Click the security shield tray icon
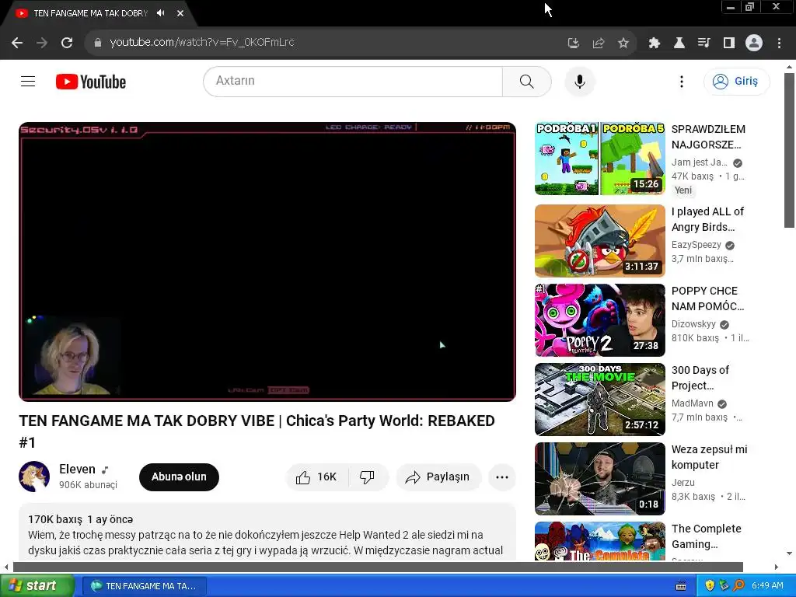This screenshot has height=597, width=796. tap(710, 586)
